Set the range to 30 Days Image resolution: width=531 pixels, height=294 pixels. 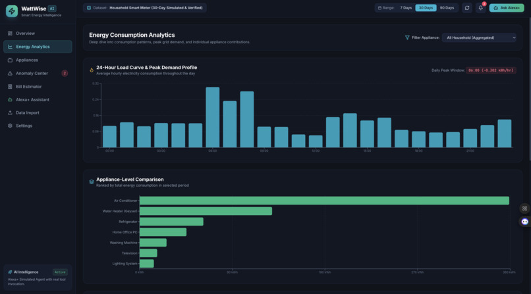[x=426, y=8]
